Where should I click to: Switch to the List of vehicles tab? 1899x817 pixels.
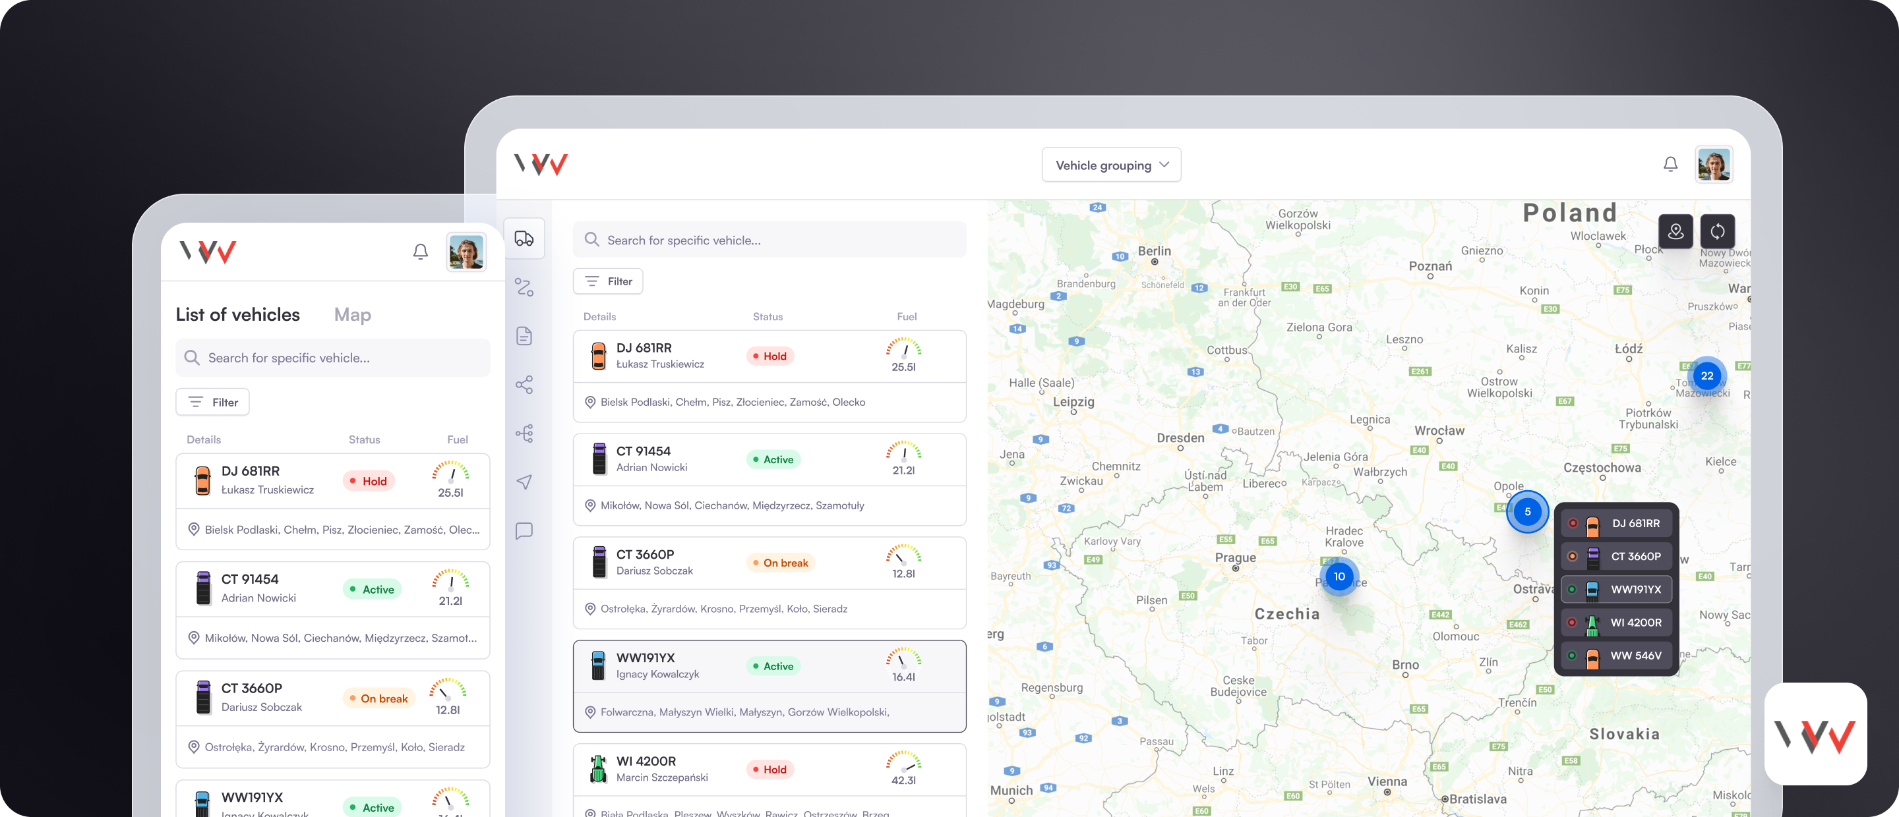[238, 314]
